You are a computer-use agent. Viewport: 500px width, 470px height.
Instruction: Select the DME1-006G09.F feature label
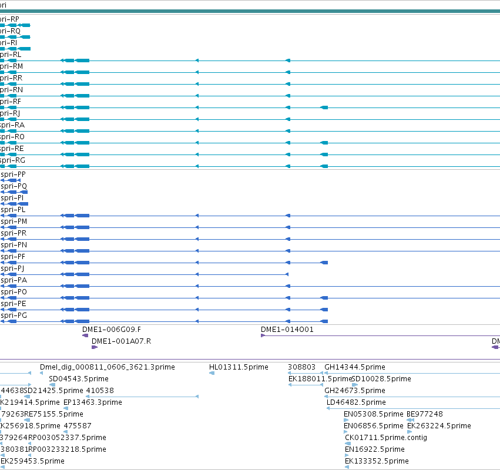tap(112, 330)
